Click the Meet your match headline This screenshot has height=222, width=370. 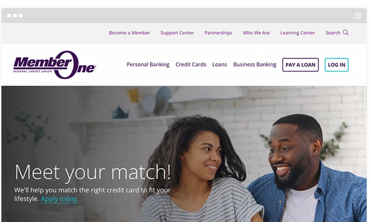click(93, 173)
